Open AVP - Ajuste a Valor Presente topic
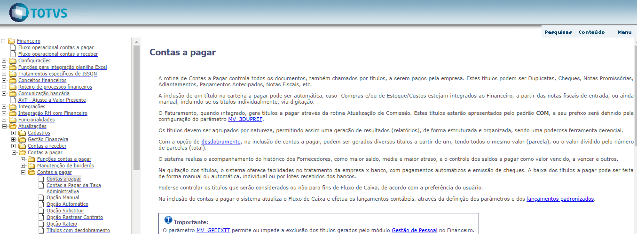 (52, 100)
